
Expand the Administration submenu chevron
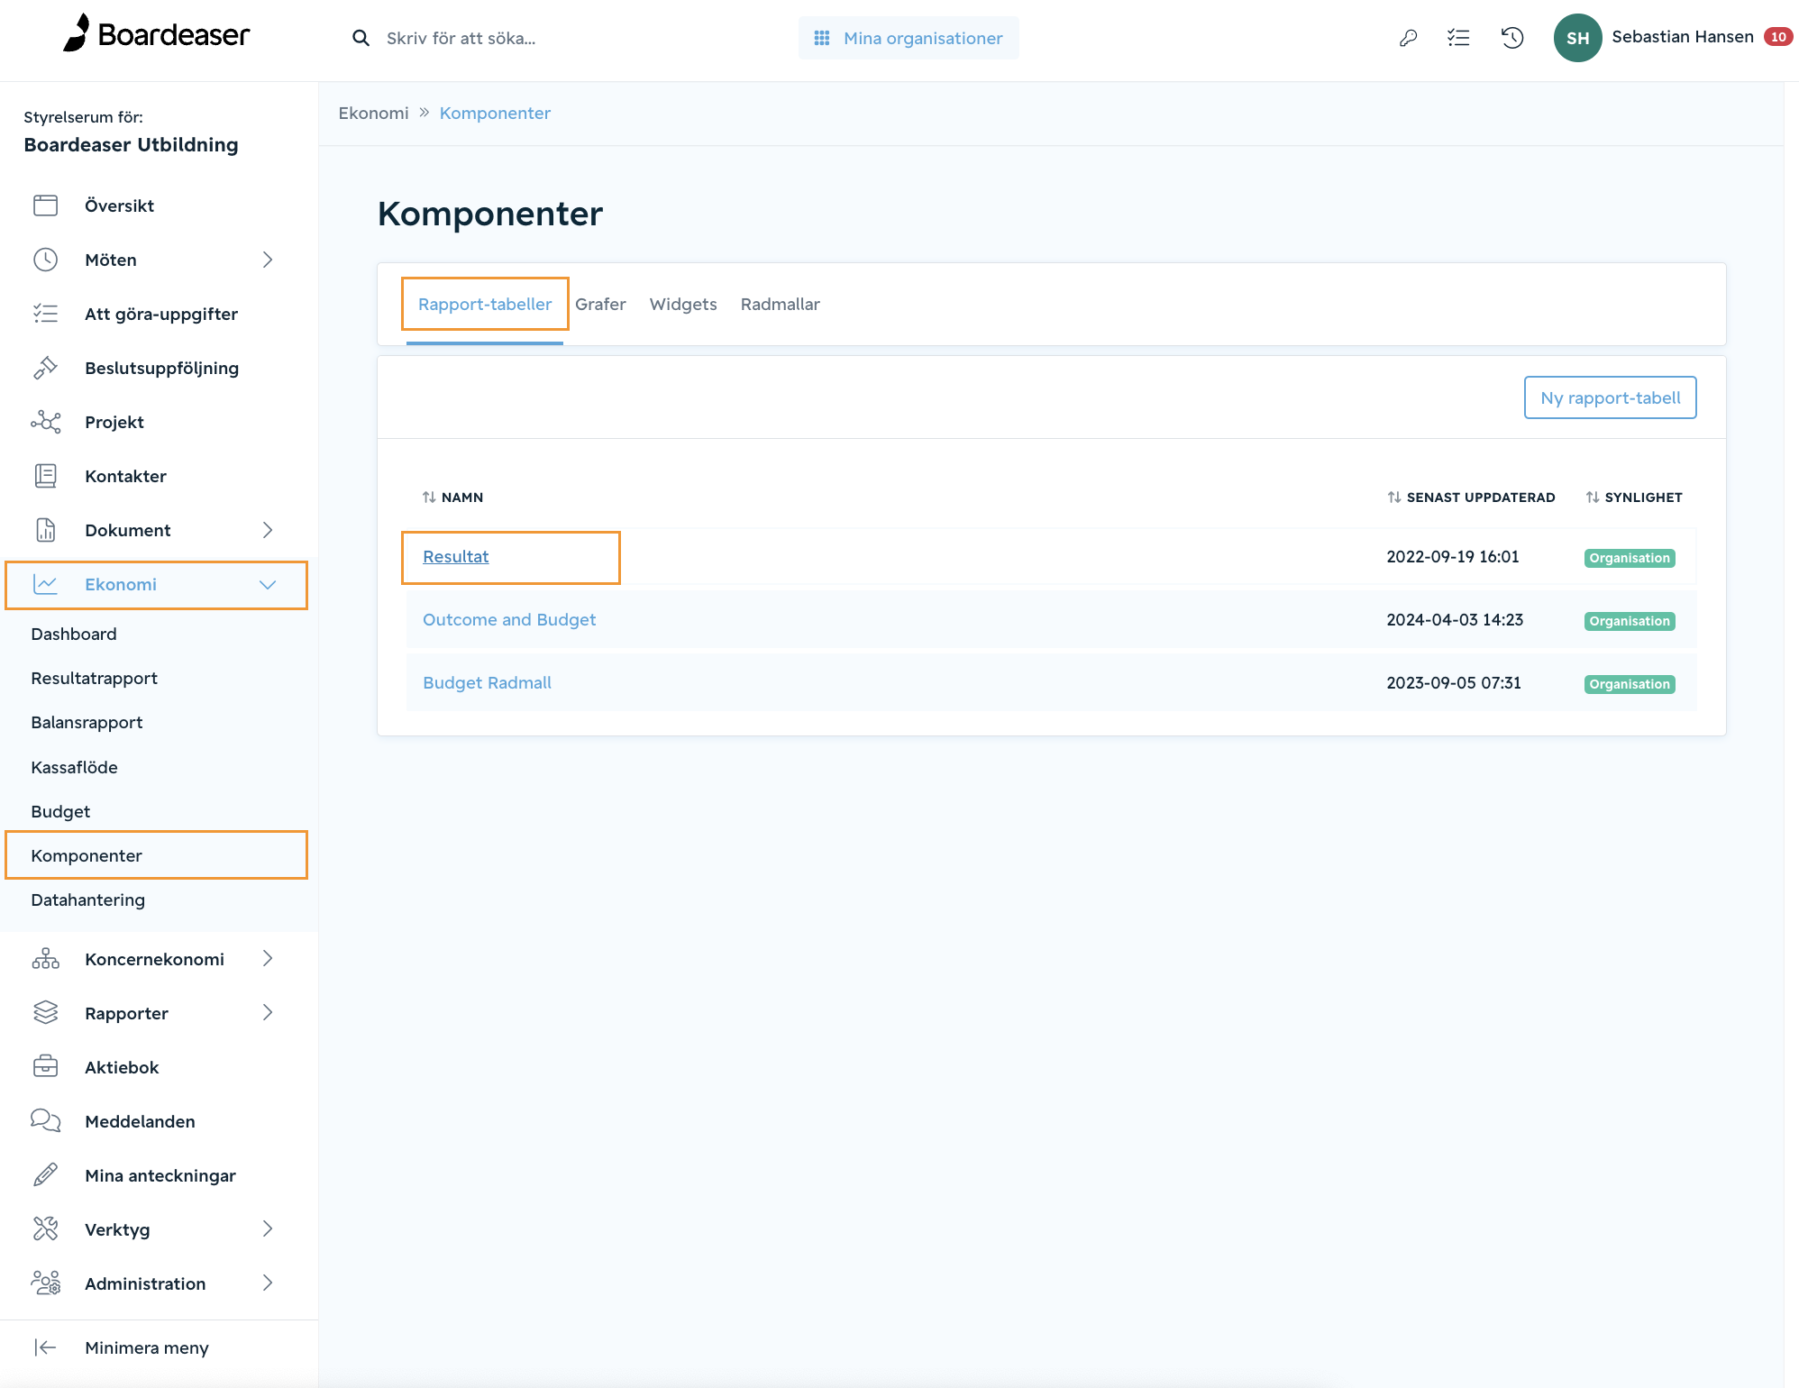(268, 1283)
